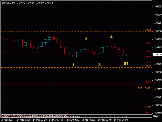Screen dimensions: 162x122
Task: Click the 14 Mar 07:40 time label
Action: 56,120
